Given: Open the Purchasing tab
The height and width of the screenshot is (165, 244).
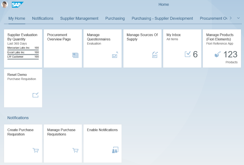Looking at the screenshot, I should tap(115, 18).
